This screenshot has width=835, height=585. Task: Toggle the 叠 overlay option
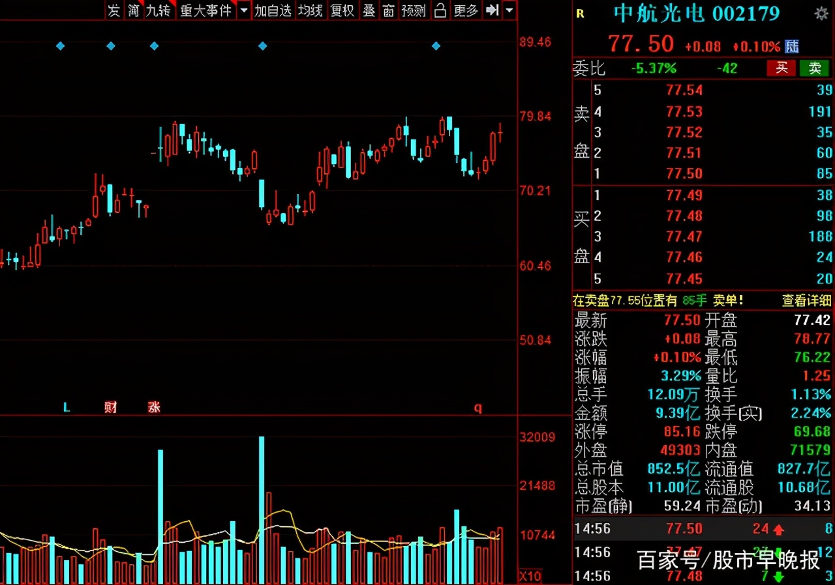369,10
